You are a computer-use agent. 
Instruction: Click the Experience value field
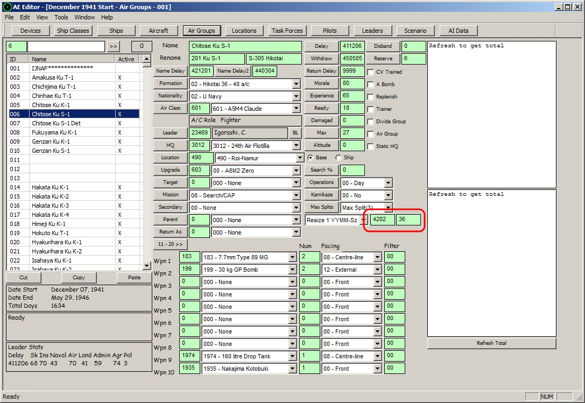tap(352, 96)
